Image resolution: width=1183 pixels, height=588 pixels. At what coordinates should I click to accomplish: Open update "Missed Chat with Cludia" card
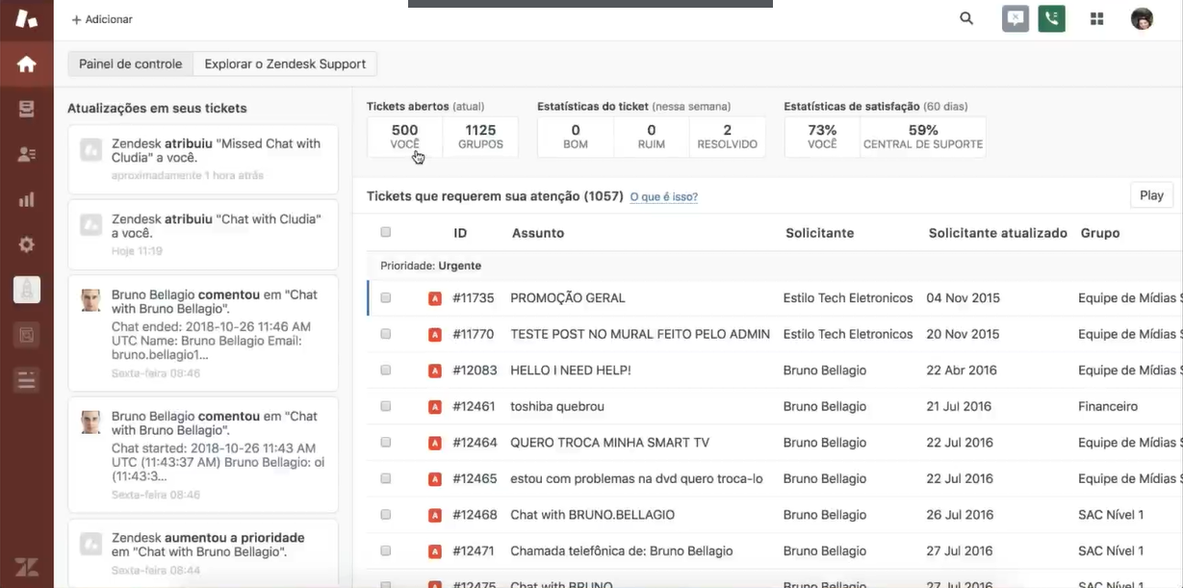click(203, 159)
